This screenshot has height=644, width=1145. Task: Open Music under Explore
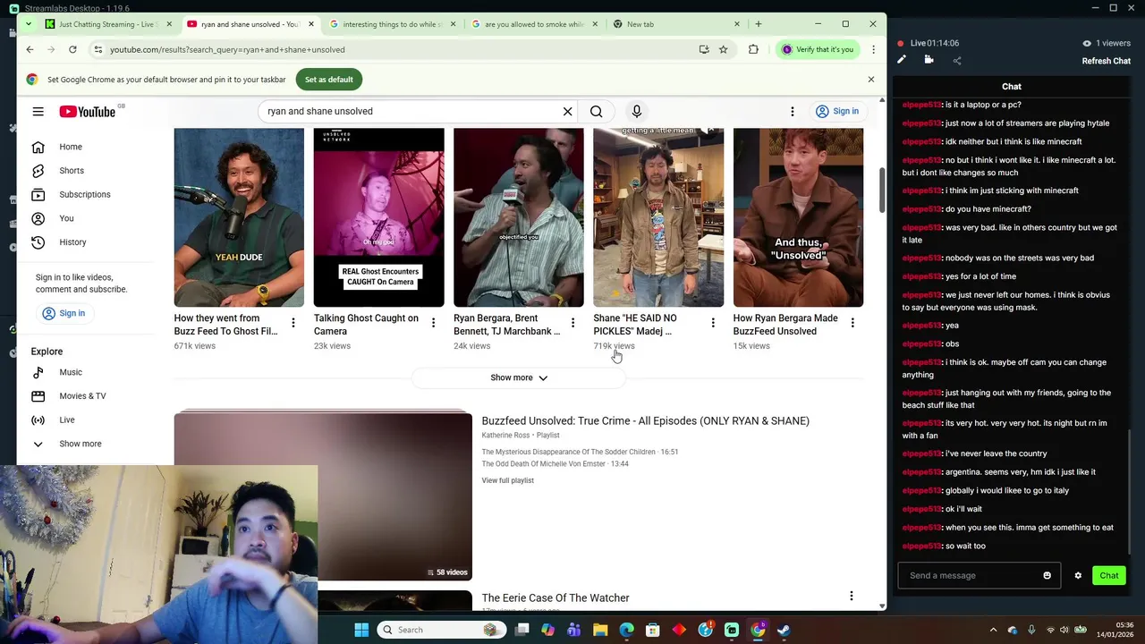70,372
